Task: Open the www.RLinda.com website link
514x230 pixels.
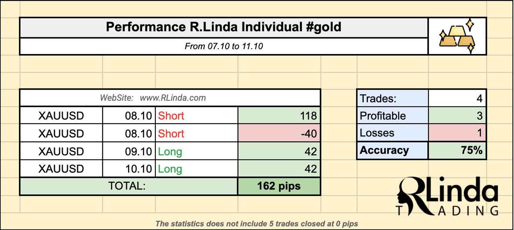Action: click(x=173, y=98)
